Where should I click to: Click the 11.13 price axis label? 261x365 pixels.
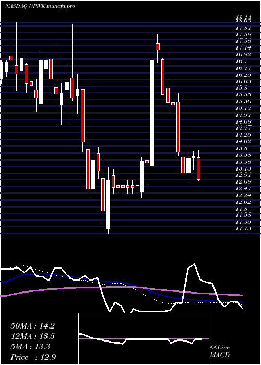[x=243, y=229]
